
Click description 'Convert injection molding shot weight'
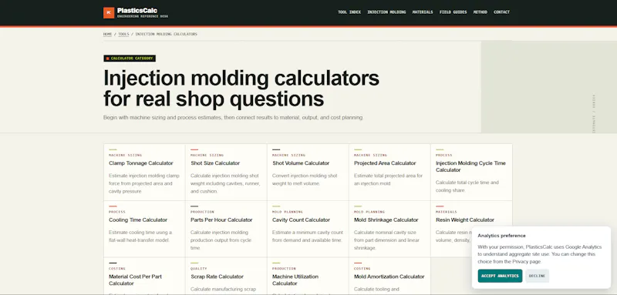pyautogui.click(x=305, y=179)
